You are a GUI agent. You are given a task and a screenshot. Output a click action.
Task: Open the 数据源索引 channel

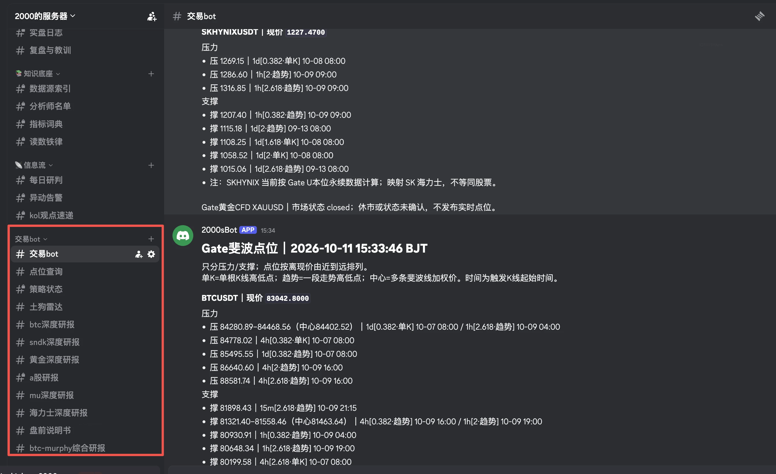[x=85, y=89]
